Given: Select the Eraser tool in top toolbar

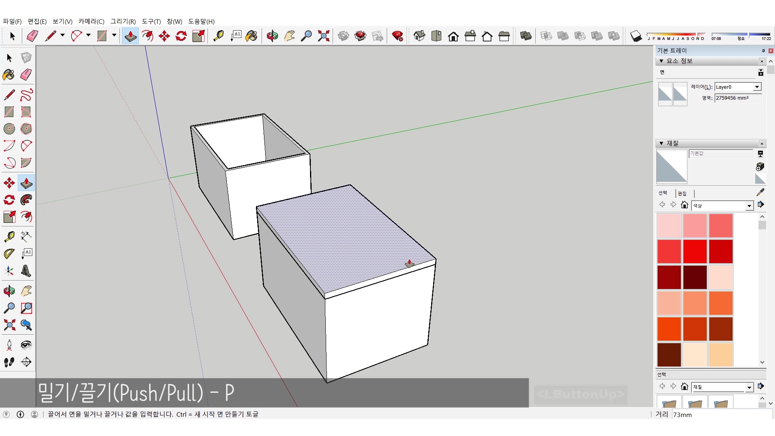Looking at the screenshot, I should (32, 36).
